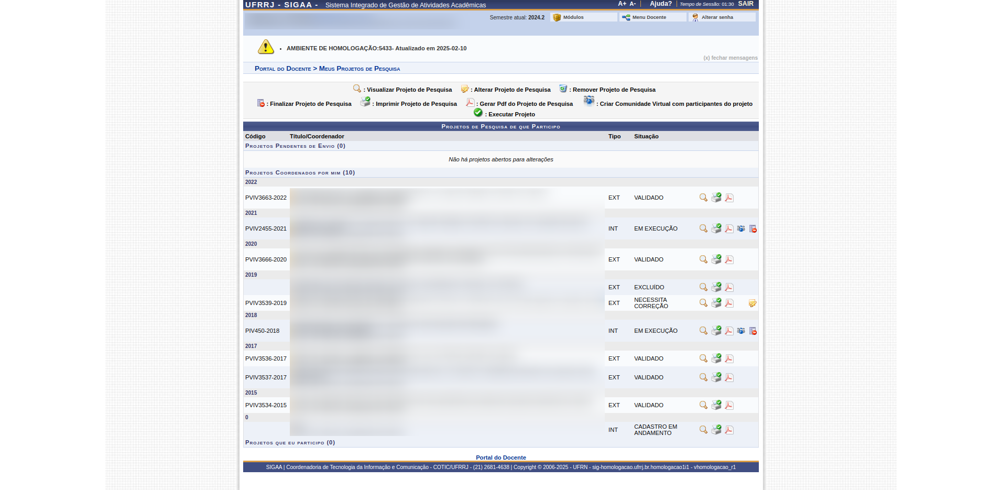Decrease font size with A-
The image size is (1002, 490).
[633, 4]
